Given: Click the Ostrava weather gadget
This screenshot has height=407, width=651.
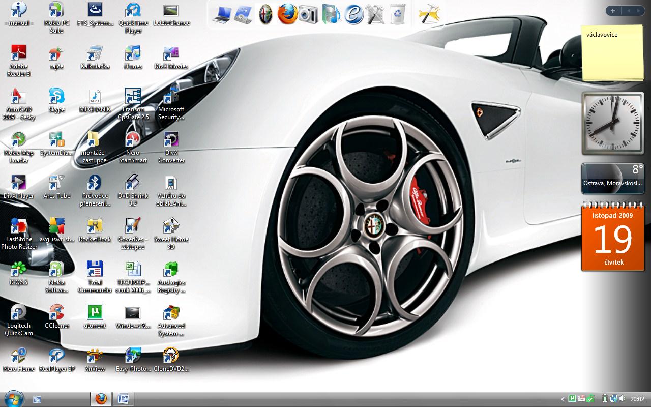Looking at the screenshot, I should (612, 178).
